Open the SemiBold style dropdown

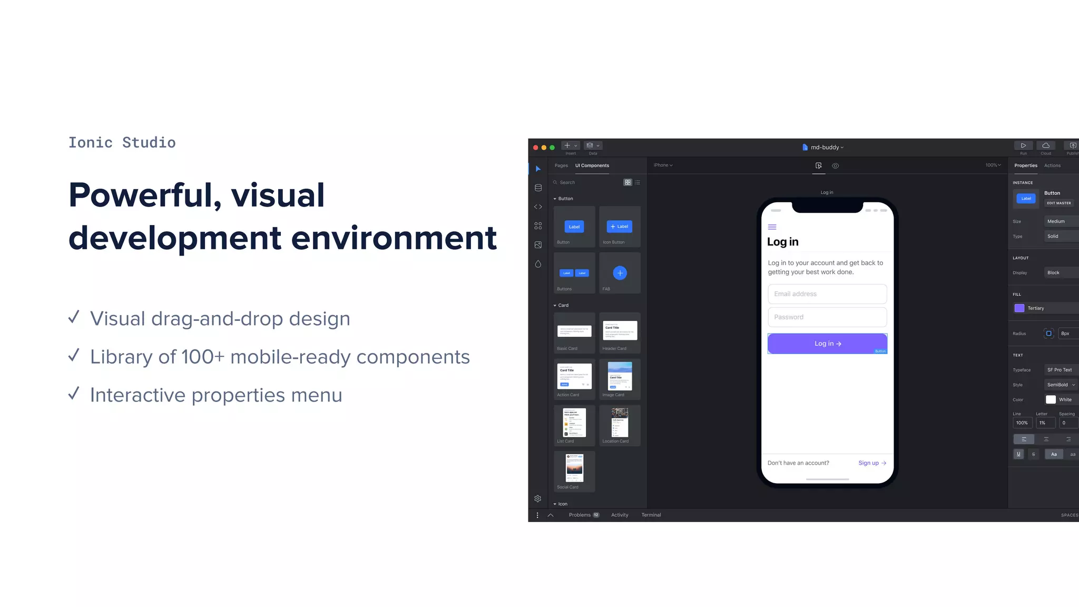1061,385
